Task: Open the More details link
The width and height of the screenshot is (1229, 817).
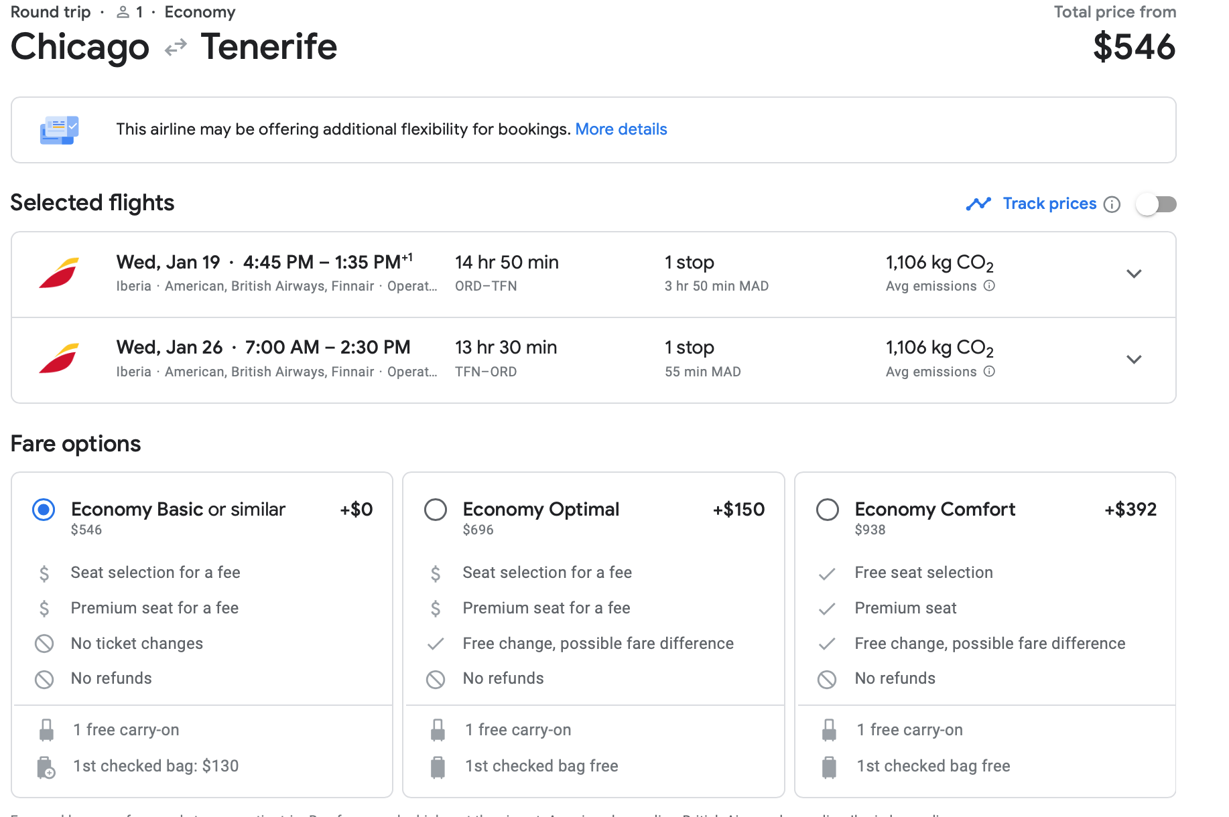Action: 621,129
